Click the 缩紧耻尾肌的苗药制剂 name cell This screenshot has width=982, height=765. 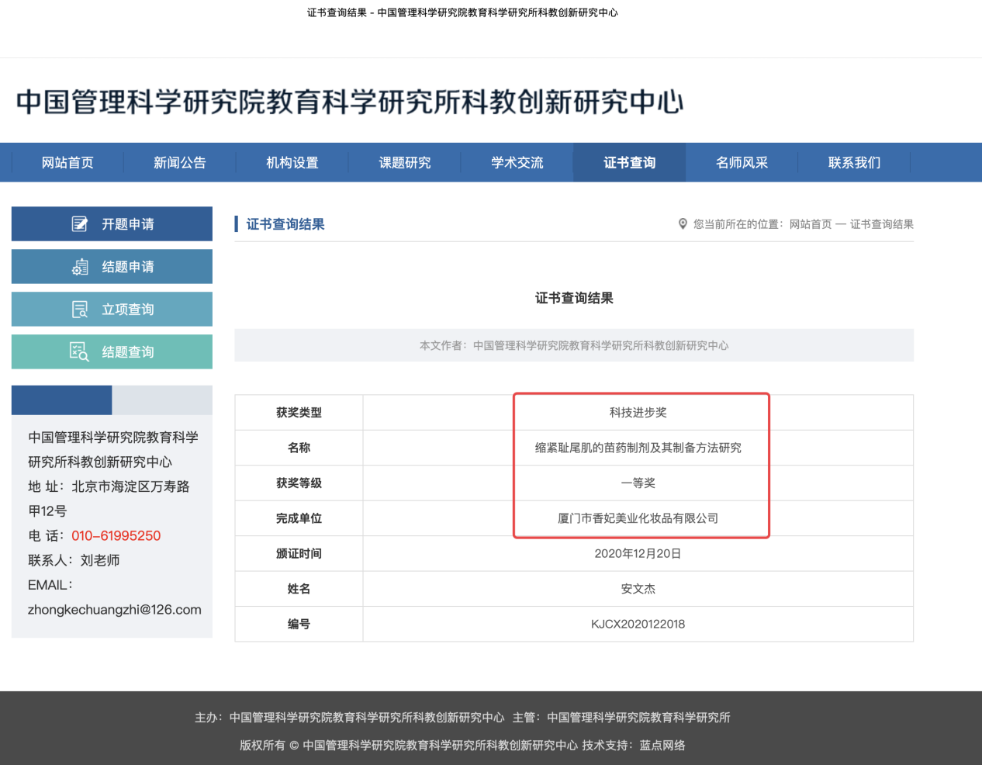(x=638, y=448)
